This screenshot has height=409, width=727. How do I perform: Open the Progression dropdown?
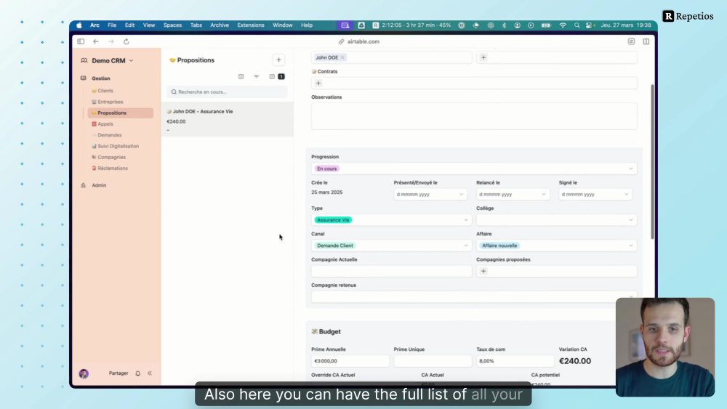click(x=474, y=169)
